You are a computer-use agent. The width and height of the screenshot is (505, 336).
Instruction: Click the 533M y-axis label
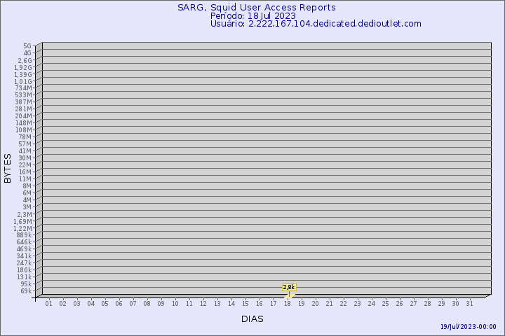tap(24, 95)
